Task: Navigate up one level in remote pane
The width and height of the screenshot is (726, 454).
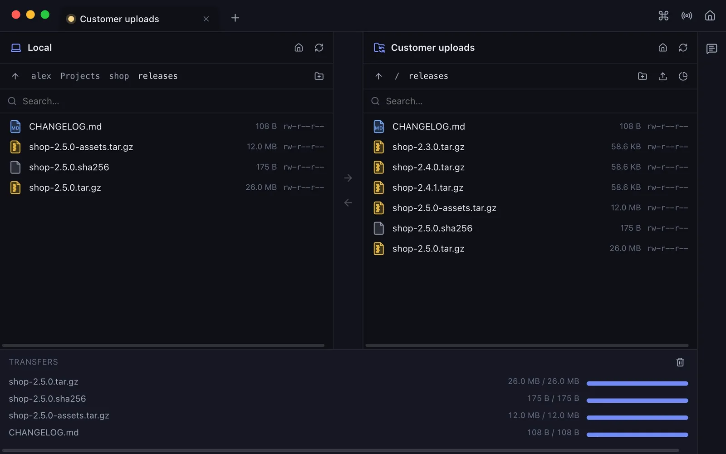Action: (378, 76)
